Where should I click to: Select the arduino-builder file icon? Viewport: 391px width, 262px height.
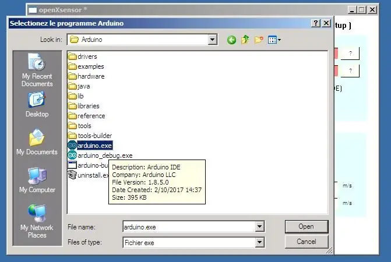coord(72,165)
